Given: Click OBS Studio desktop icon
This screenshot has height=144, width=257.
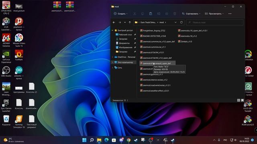Looking at the screenshot, I should 6,72.
